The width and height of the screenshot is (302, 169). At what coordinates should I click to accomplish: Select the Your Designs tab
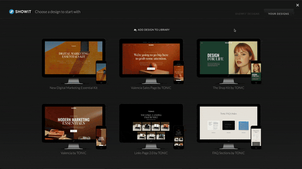tap(279, 14)
